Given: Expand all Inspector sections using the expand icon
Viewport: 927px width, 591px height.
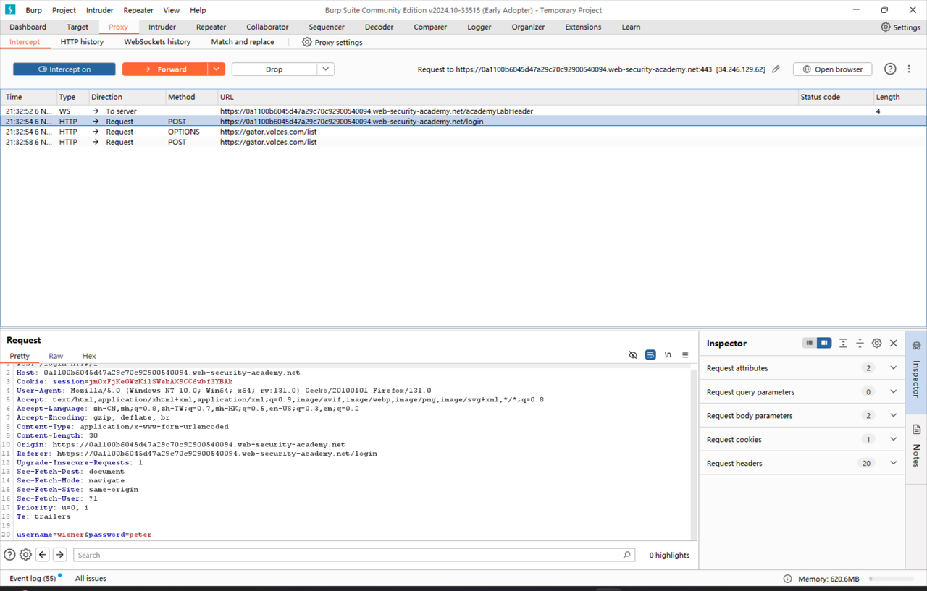Looking at the screenshot, I should click(x=843, y=343).
